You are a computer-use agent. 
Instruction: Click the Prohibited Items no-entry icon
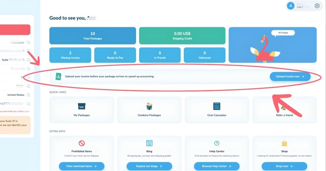(x=82, y=143)
